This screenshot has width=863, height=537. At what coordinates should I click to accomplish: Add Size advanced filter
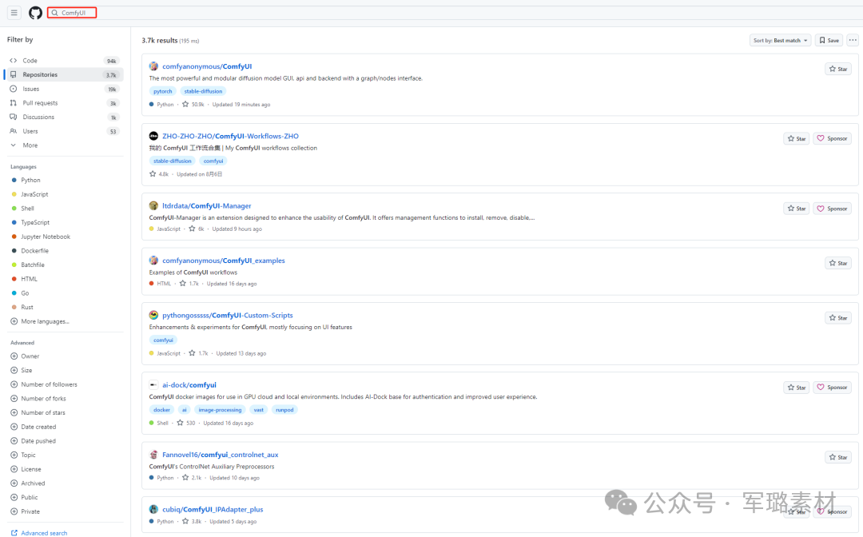[x=26, y=370]
